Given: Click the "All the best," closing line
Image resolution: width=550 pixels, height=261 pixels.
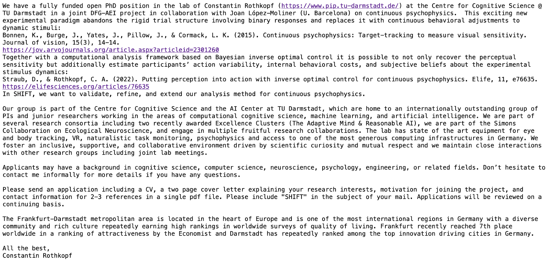Looking at the screenshot, I should click(x=26, y=248).
